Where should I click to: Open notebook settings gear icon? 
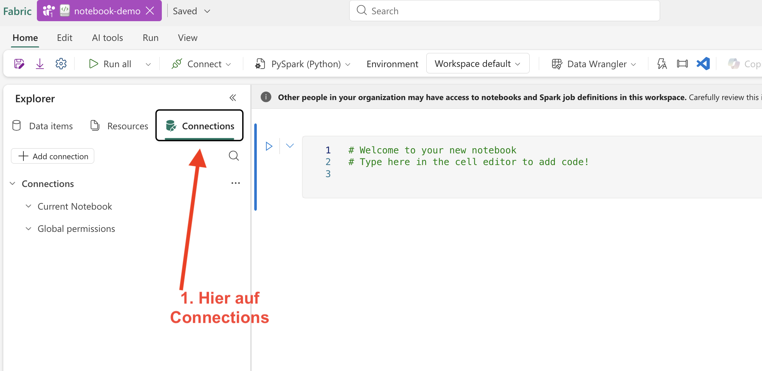click(61, 64)
